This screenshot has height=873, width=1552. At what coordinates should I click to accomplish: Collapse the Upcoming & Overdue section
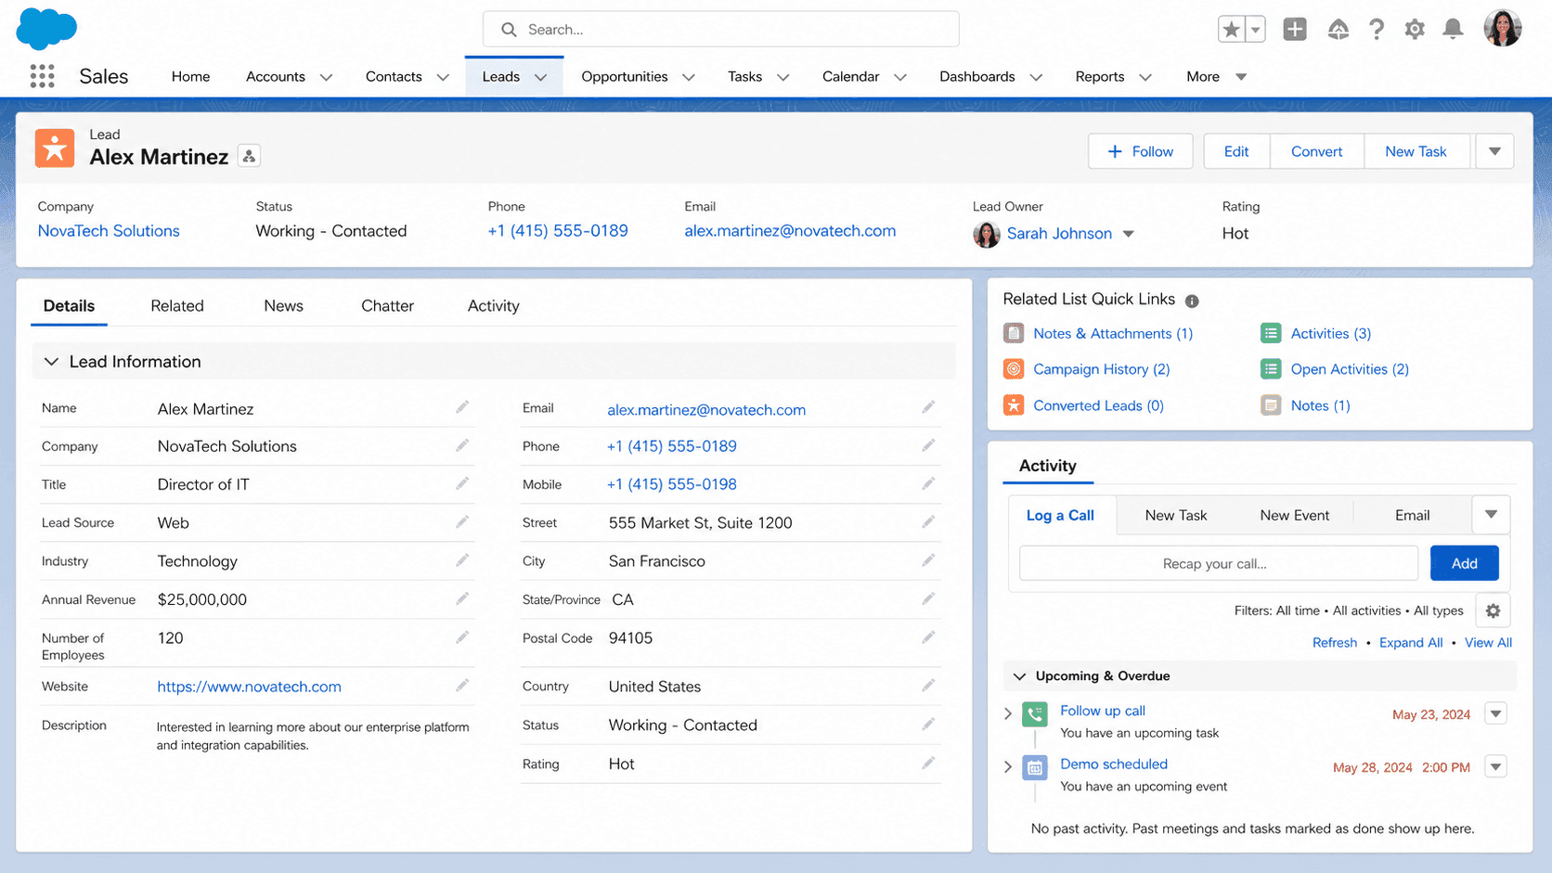click(1020, 676)
